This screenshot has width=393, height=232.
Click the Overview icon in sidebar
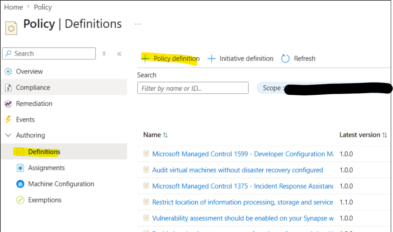8,72
